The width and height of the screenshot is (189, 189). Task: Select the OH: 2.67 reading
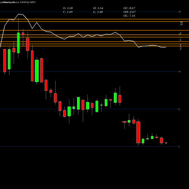click(129, 12)
